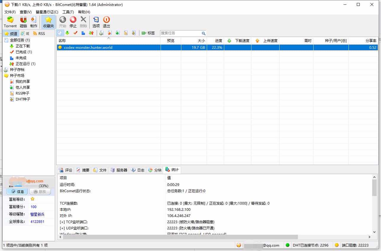The height and width of the screenshot is (251, 381).
Task: Open the 评论 comments tab
Action: point(65,170)
